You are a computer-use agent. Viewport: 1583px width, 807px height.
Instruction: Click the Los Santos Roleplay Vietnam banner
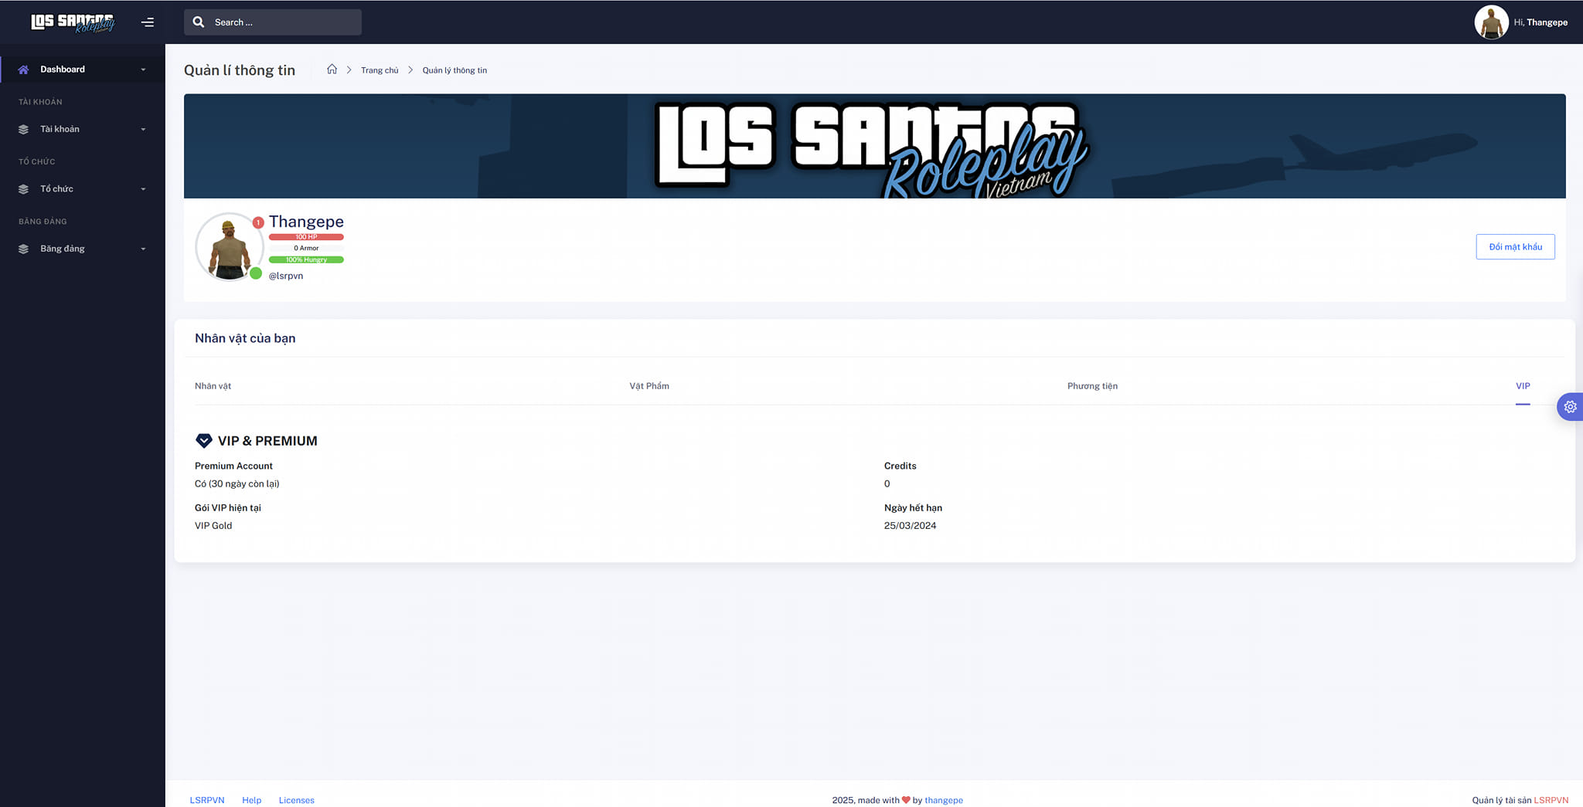click(874, 146)
